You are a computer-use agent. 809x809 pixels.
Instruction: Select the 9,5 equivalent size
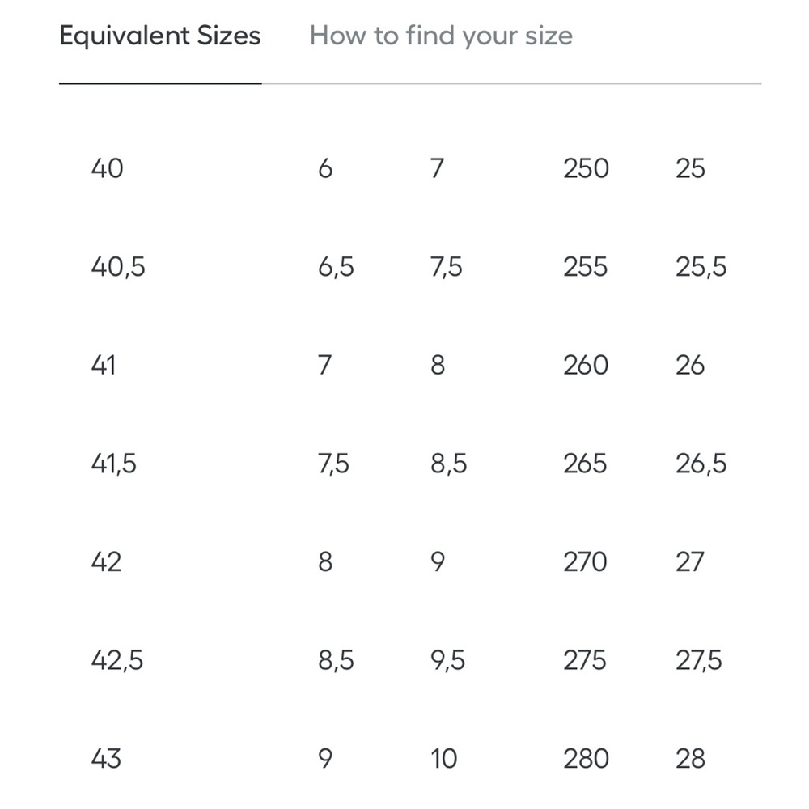[448, 661]
